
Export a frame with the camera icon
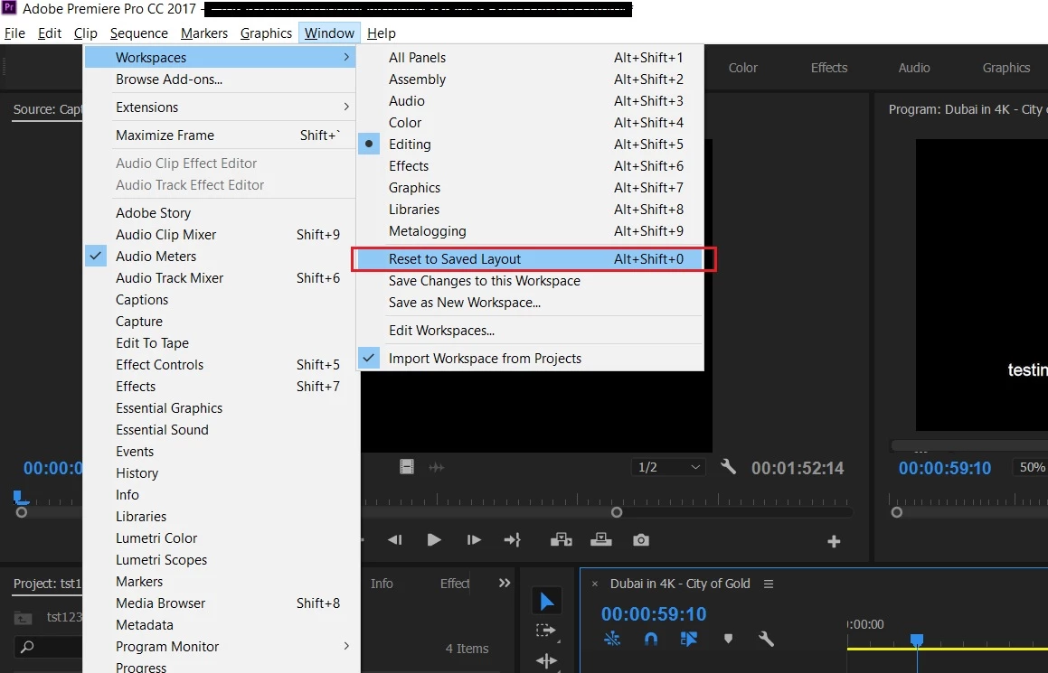pos(641,539)
